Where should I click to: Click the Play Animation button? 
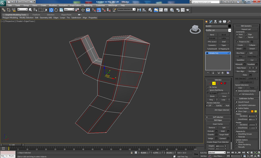tap(236, 152)
